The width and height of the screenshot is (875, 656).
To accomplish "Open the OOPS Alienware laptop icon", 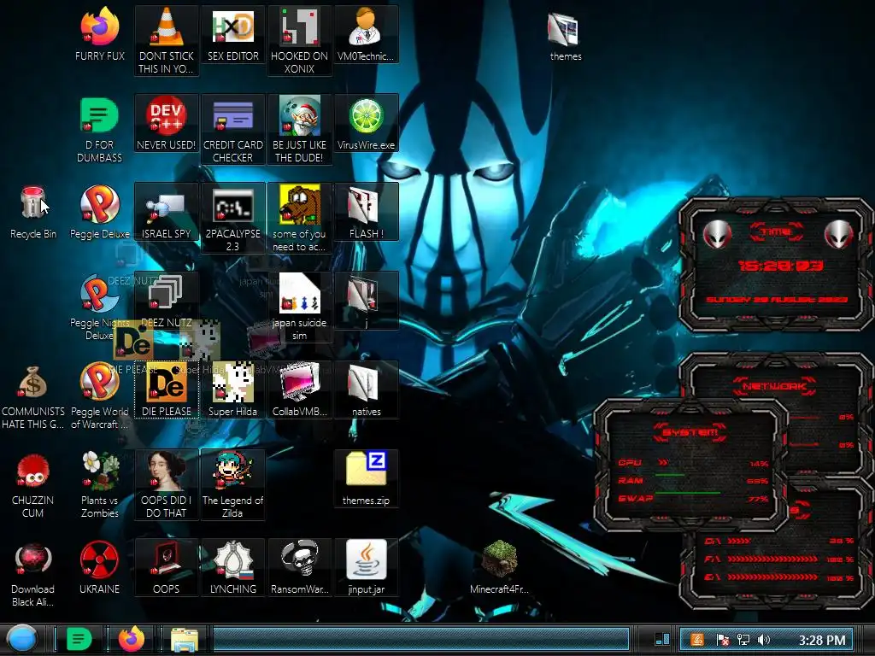I will tap(167, 559).
